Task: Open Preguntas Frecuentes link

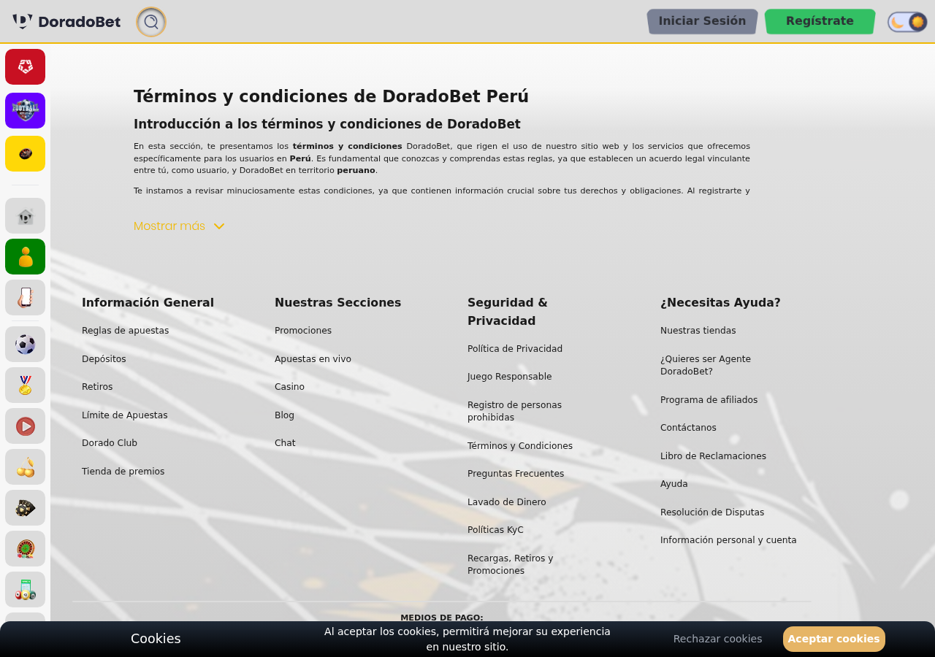Action: (x=516, y=474)
